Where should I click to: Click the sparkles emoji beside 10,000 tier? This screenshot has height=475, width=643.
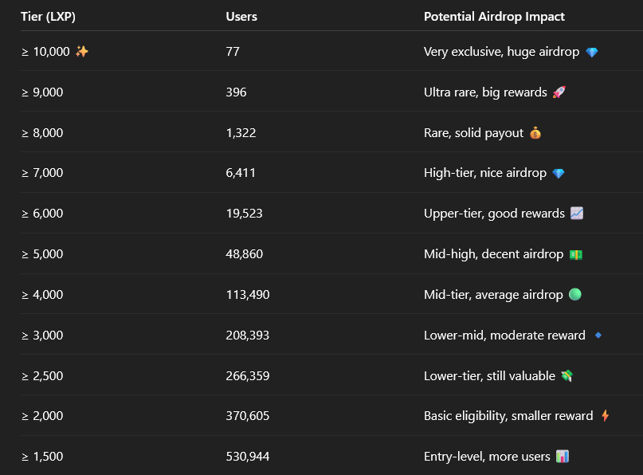[82, 51]
